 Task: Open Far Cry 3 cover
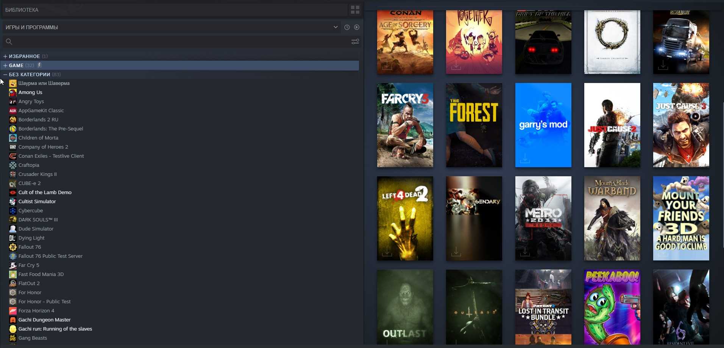[x=405, y=125]
